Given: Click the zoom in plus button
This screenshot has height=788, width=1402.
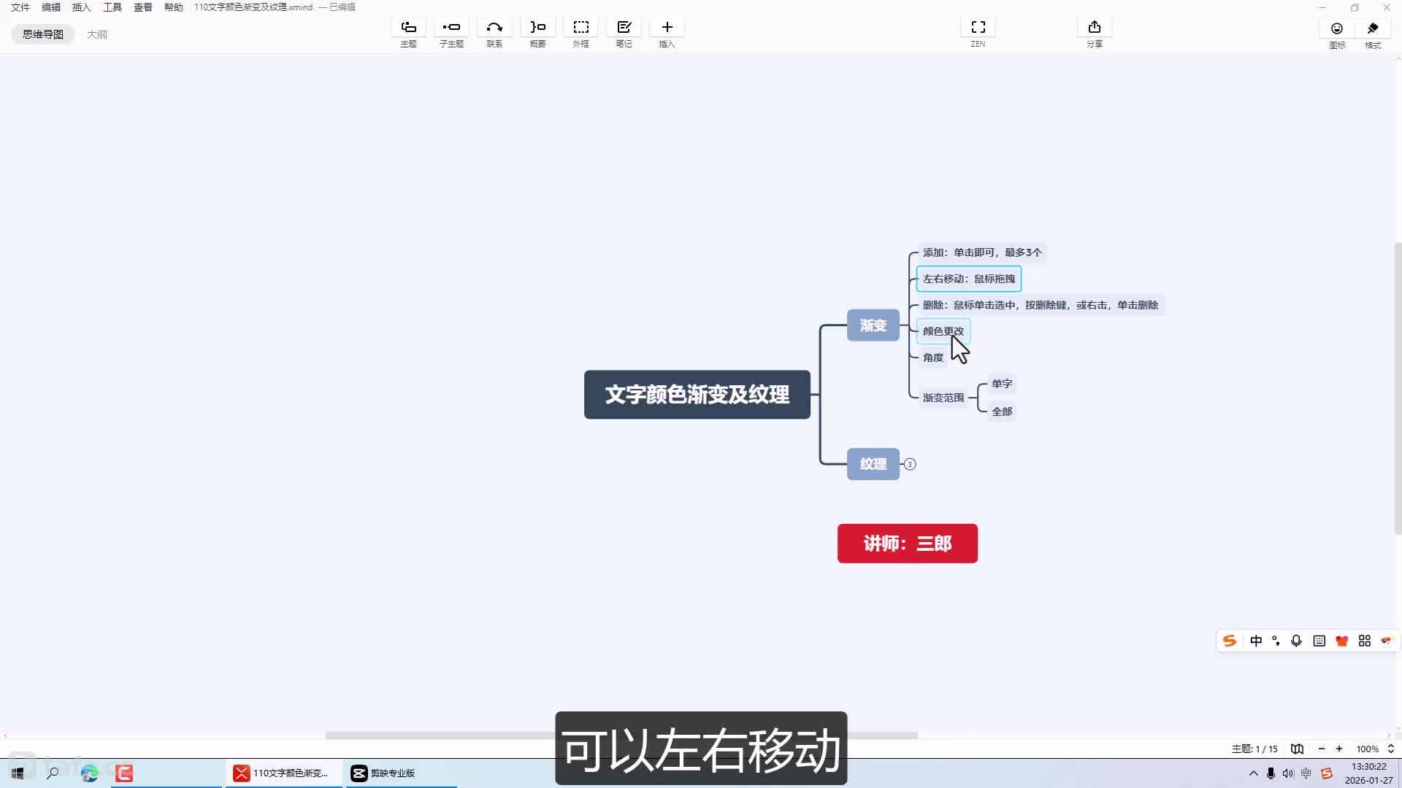Looking at the screenshot, I should [1339, 749].
